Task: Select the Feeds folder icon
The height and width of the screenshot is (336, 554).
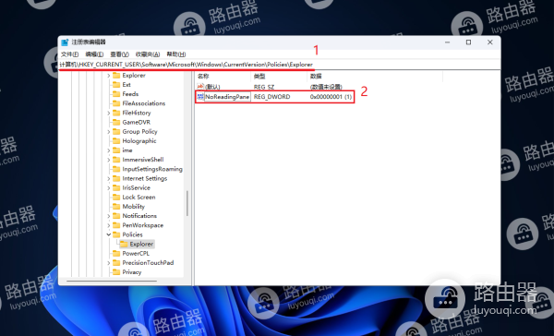Action: coord(116,94)
